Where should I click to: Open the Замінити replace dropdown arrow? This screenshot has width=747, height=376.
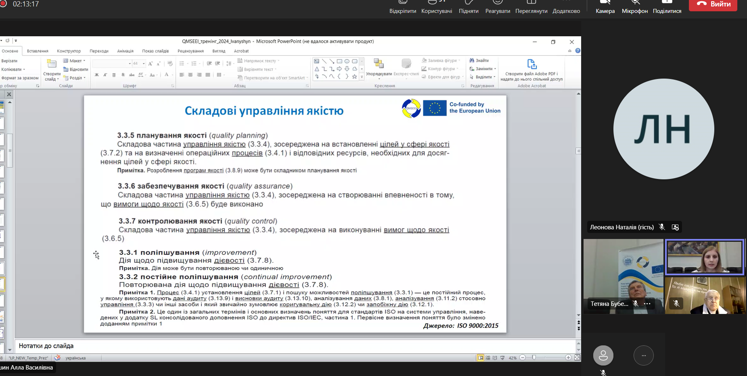coord(495,69)
